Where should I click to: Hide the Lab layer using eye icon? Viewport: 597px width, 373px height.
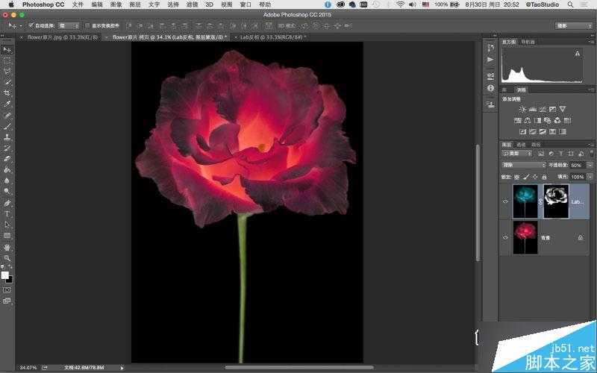506,201
